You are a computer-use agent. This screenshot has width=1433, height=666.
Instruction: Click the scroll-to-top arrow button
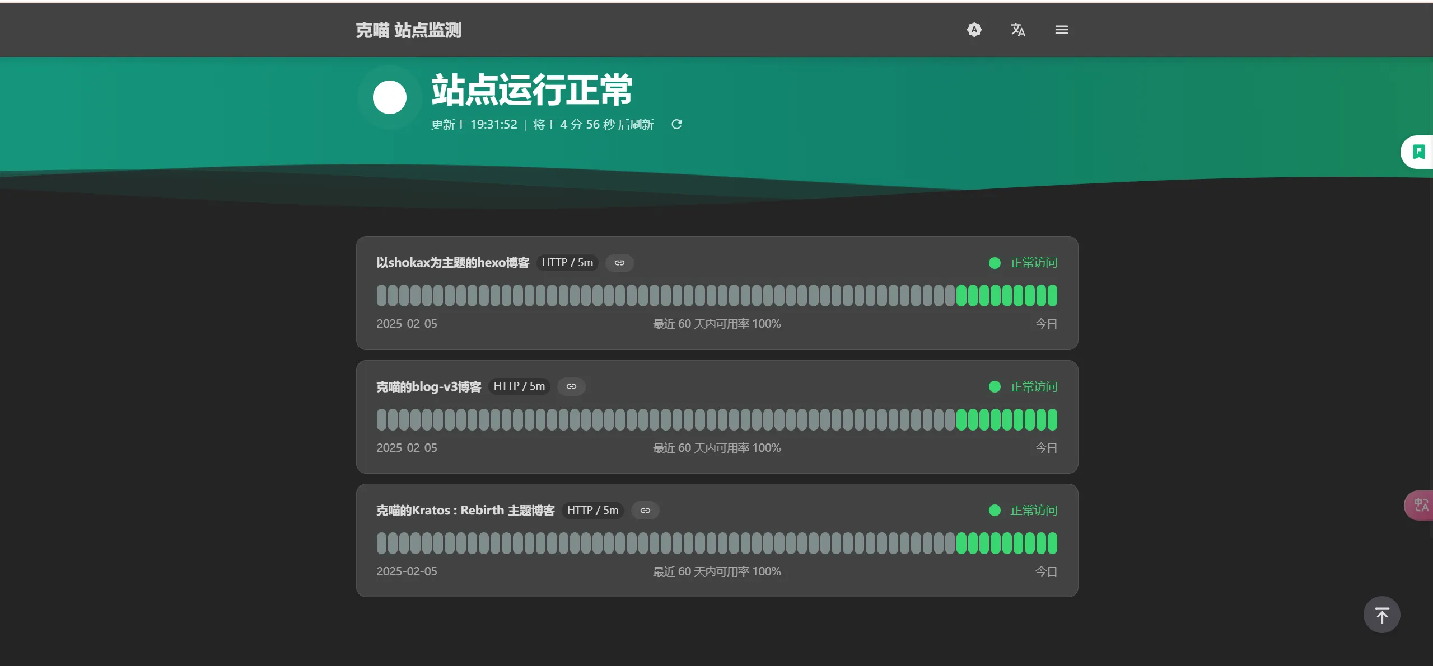coord(1381,615)
